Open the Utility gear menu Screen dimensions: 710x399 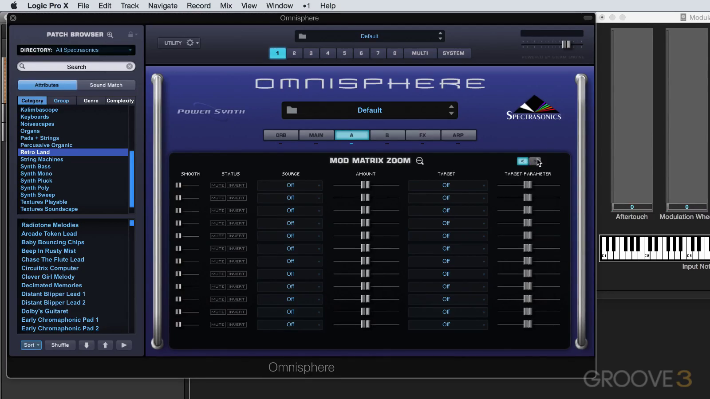tap(192, 43)
